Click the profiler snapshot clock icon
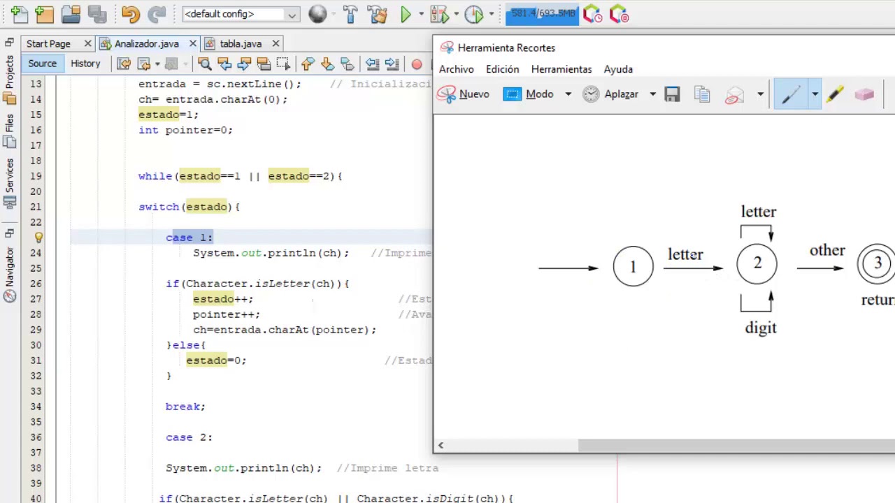 pyautogui.click(x=592, y=14)
